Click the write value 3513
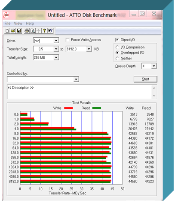Screen dimensions: 175x203 (134, 114)
